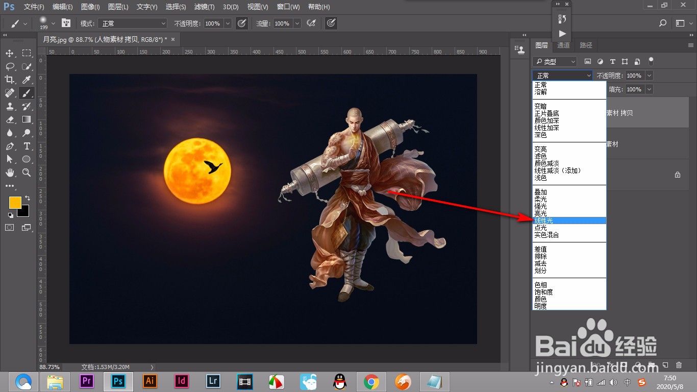Select the Blur tool
This screenshot has height=392, width=697.
pos(10,133)
